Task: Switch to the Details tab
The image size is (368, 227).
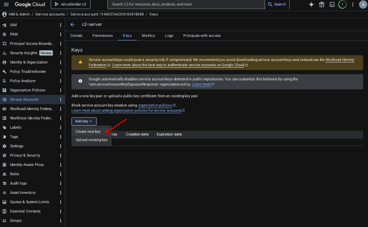Action: pyautogui.click(x=76, y=36)
